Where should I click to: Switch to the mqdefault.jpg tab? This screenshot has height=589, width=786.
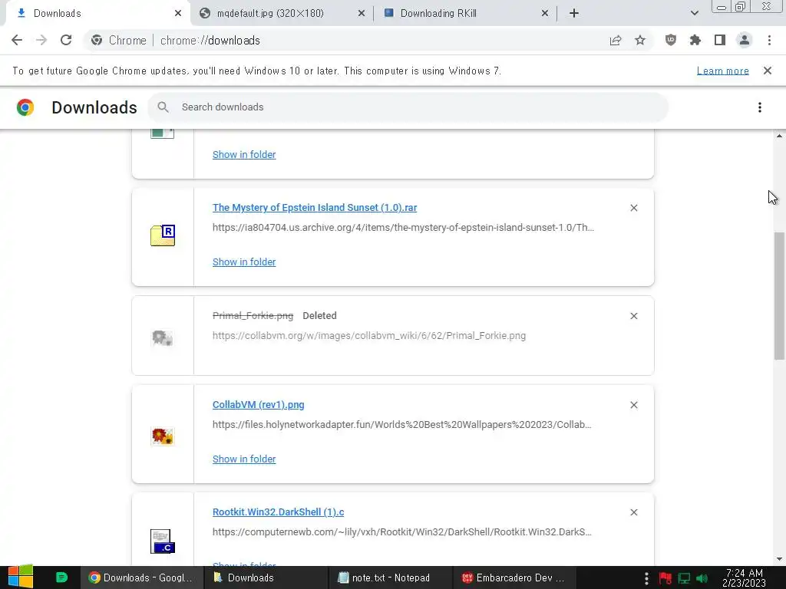pos(281,13)
